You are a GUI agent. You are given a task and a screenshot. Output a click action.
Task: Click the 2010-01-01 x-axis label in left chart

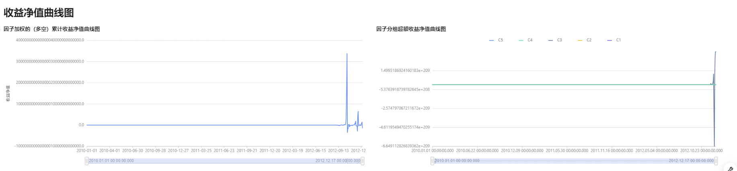click(87, 151)
